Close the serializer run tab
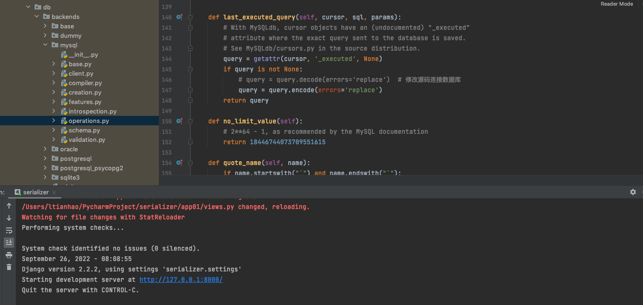This screenshot has width=643, height=305. (x=54, y=192)
